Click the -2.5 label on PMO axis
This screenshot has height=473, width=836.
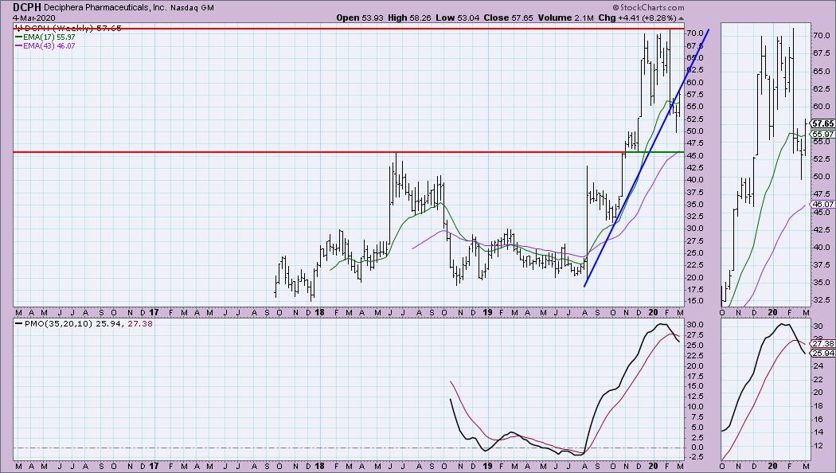click(695, 458)
